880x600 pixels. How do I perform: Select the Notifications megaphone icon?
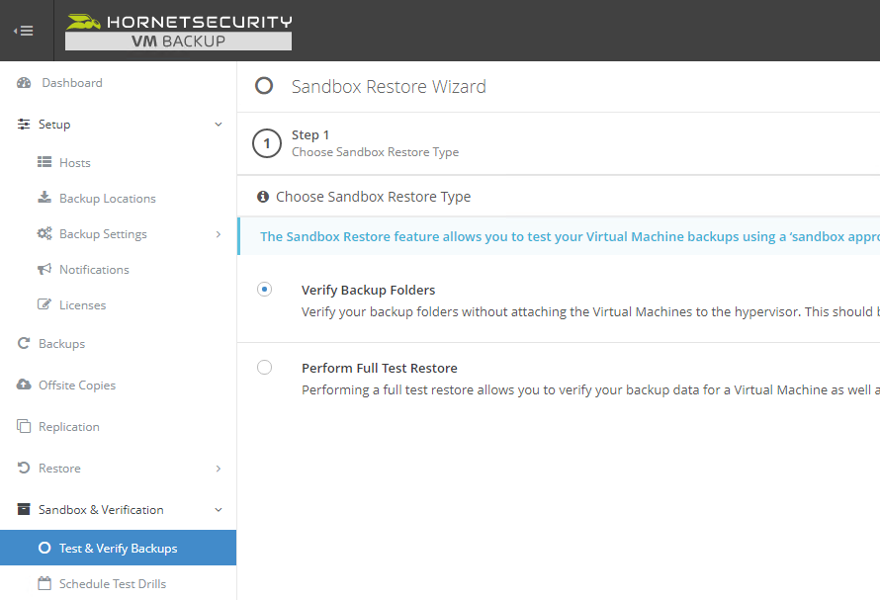pos(45,269)
